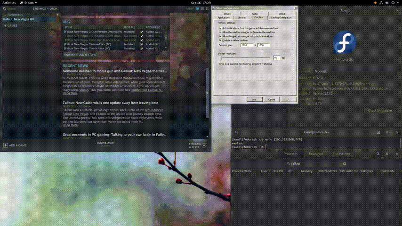Select Processes tab in System Monitor
This screenshot has width=402, height=226.
pos(290,154)
